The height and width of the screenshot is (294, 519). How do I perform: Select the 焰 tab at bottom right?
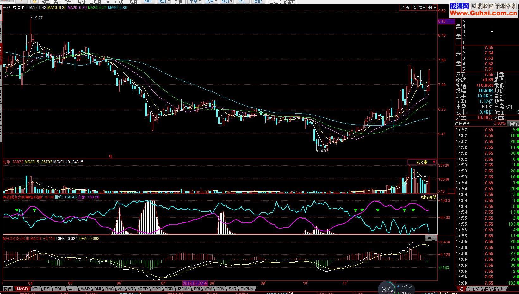(494, 289)
